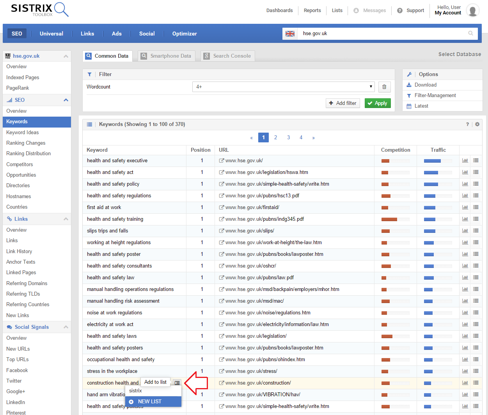The width and height of the screenshot is (488, 415).
Task: Click the search magnifier in domain field
Action: coord(470,33)
